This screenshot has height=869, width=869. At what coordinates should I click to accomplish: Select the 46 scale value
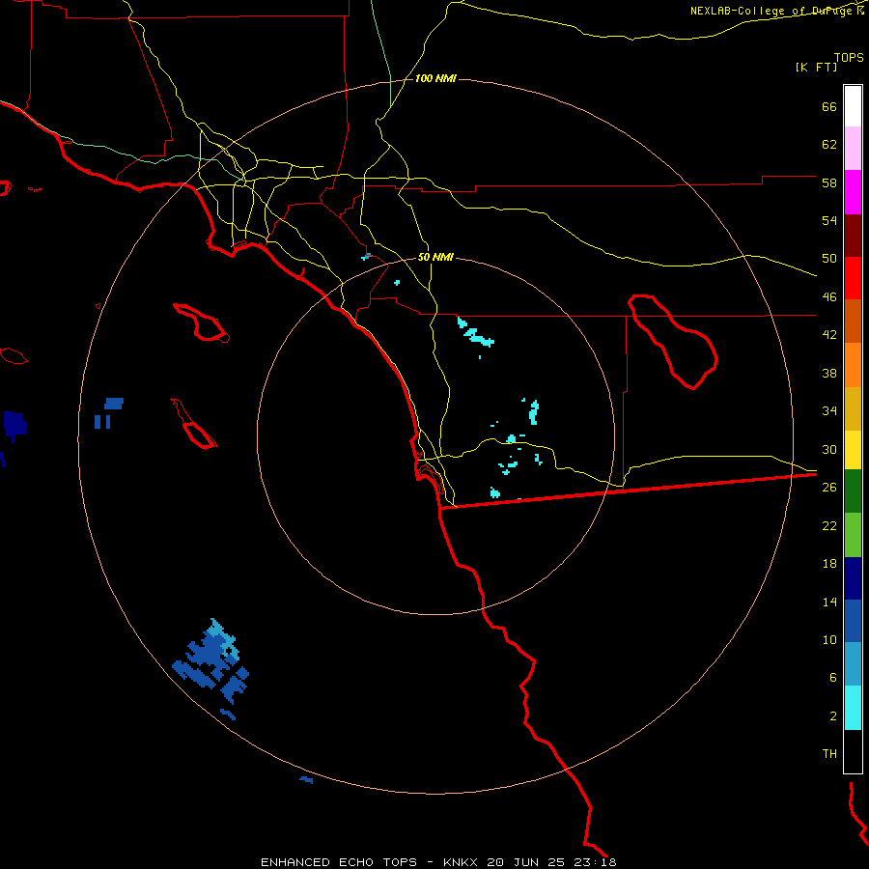pos(829,297)
